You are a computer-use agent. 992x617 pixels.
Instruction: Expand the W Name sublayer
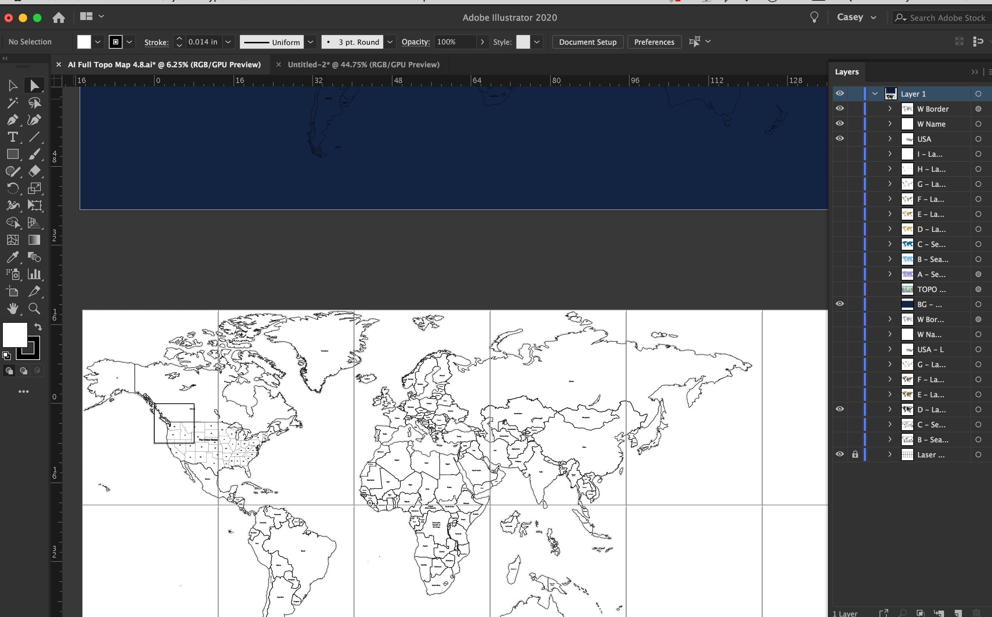click(x=890, y=123)
